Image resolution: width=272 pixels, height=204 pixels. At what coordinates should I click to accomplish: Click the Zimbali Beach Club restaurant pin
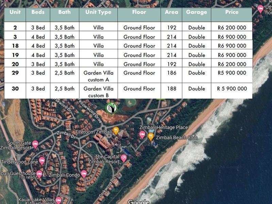point(151,137)
